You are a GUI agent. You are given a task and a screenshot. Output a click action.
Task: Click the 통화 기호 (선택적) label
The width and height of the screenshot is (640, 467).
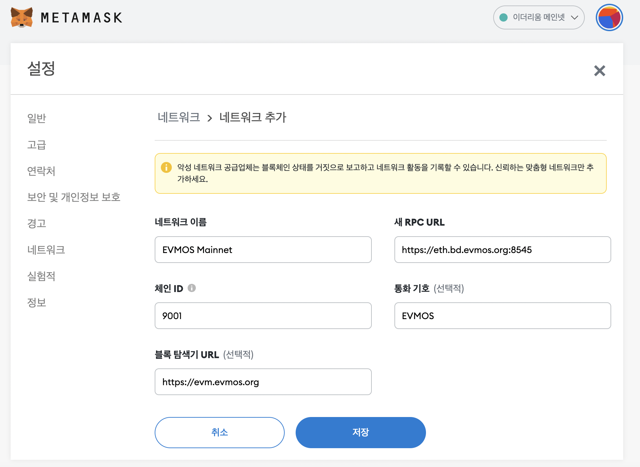(x=429, y=288)
